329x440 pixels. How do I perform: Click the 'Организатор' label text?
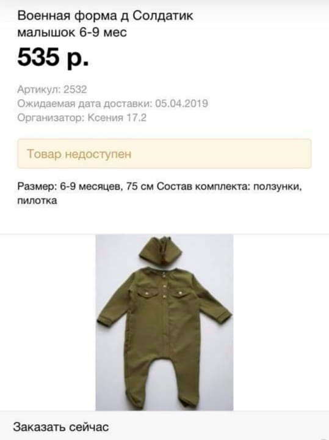click(x=51, y=118)
